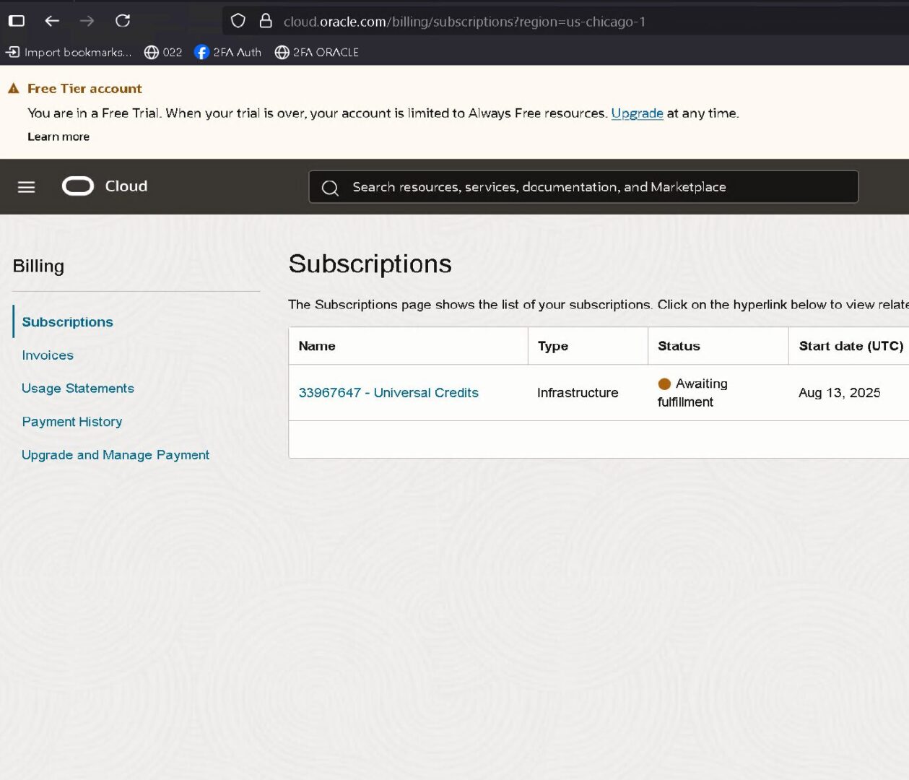
Task: Open the shield tracking protection icon
Action: click(x=238, y=21)
